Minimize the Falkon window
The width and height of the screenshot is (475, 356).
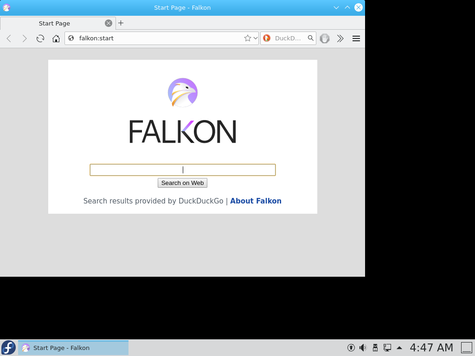coord(336,7)
